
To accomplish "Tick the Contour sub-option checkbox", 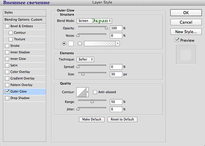I will click(x=11, y=33).
